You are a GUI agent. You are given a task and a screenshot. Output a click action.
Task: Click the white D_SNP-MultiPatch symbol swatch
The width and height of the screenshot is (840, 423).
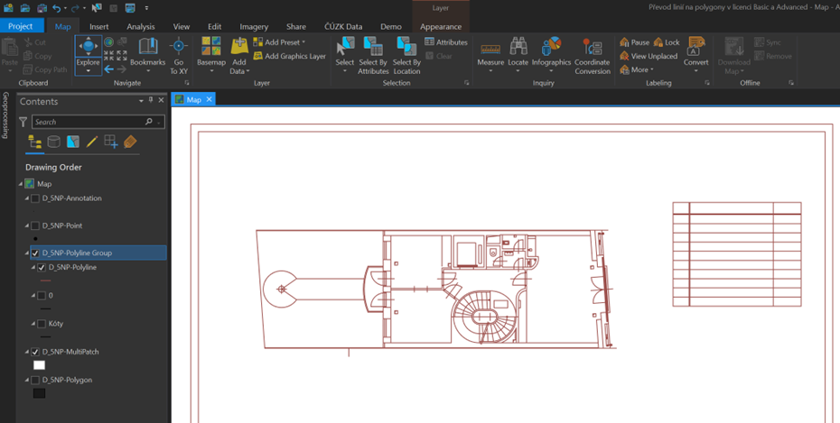click(x=39, y=365)
